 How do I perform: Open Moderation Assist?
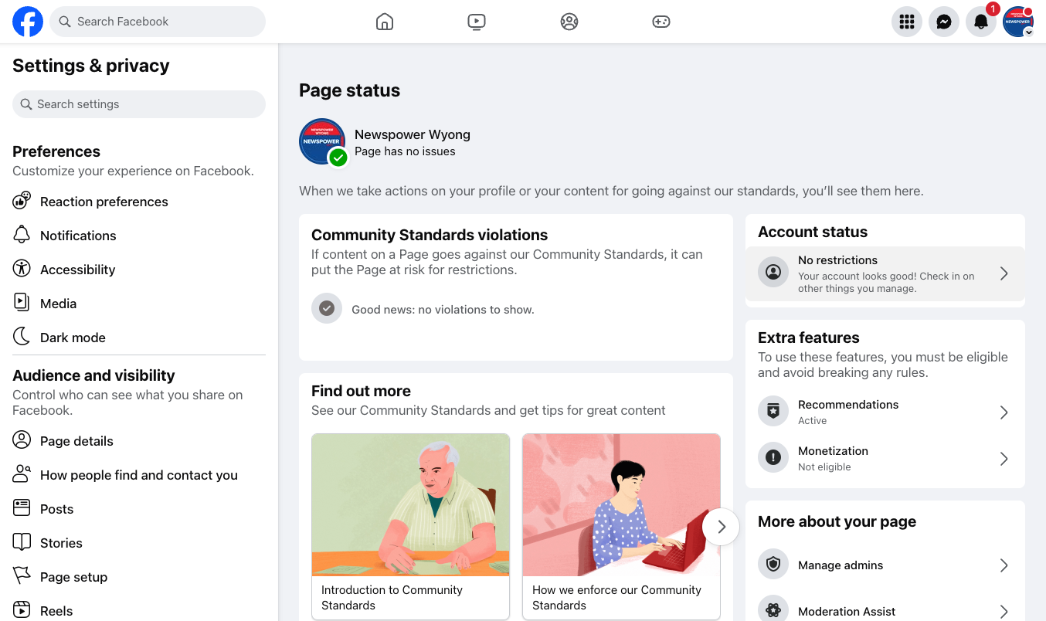pyautogui.click(x=885, y=610)
